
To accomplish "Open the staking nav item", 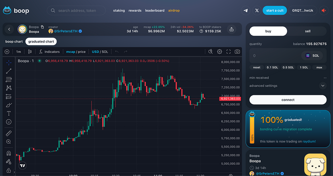I will (119, 10).
